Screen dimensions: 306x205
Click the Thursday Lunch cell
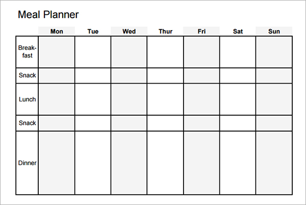click(x=165, y=99)
